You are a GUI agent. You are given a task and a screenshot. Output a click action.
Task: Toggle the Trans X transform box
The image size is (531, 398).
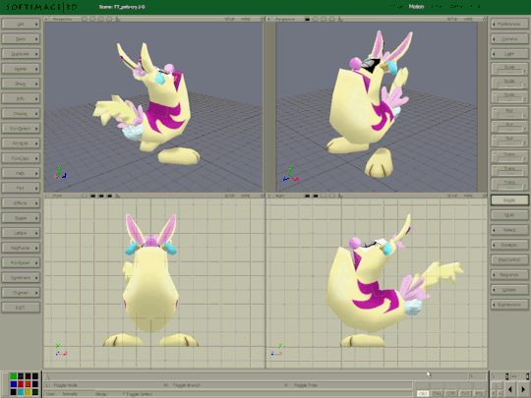click(509, 156)
